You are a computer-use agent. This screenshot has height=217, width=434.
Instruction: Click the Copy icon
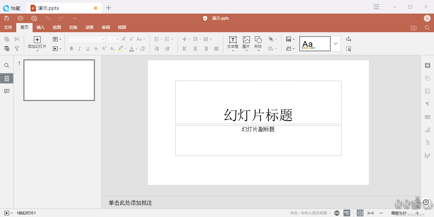click(x=7, y=39)
